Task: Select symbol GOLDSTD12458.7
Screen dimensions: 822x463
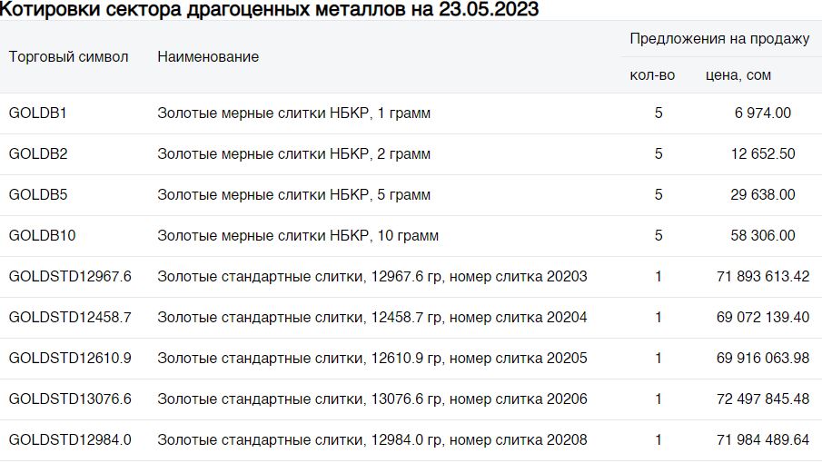Action: 70,318
